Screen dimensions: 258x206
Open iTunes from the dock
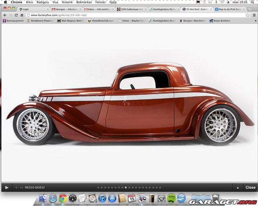[102, 198]
